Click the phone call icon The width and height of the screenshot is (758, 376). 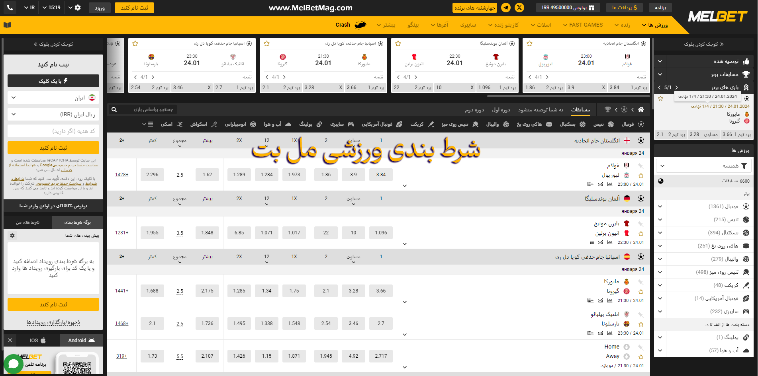pyautogui.click(x=10, y=8)
